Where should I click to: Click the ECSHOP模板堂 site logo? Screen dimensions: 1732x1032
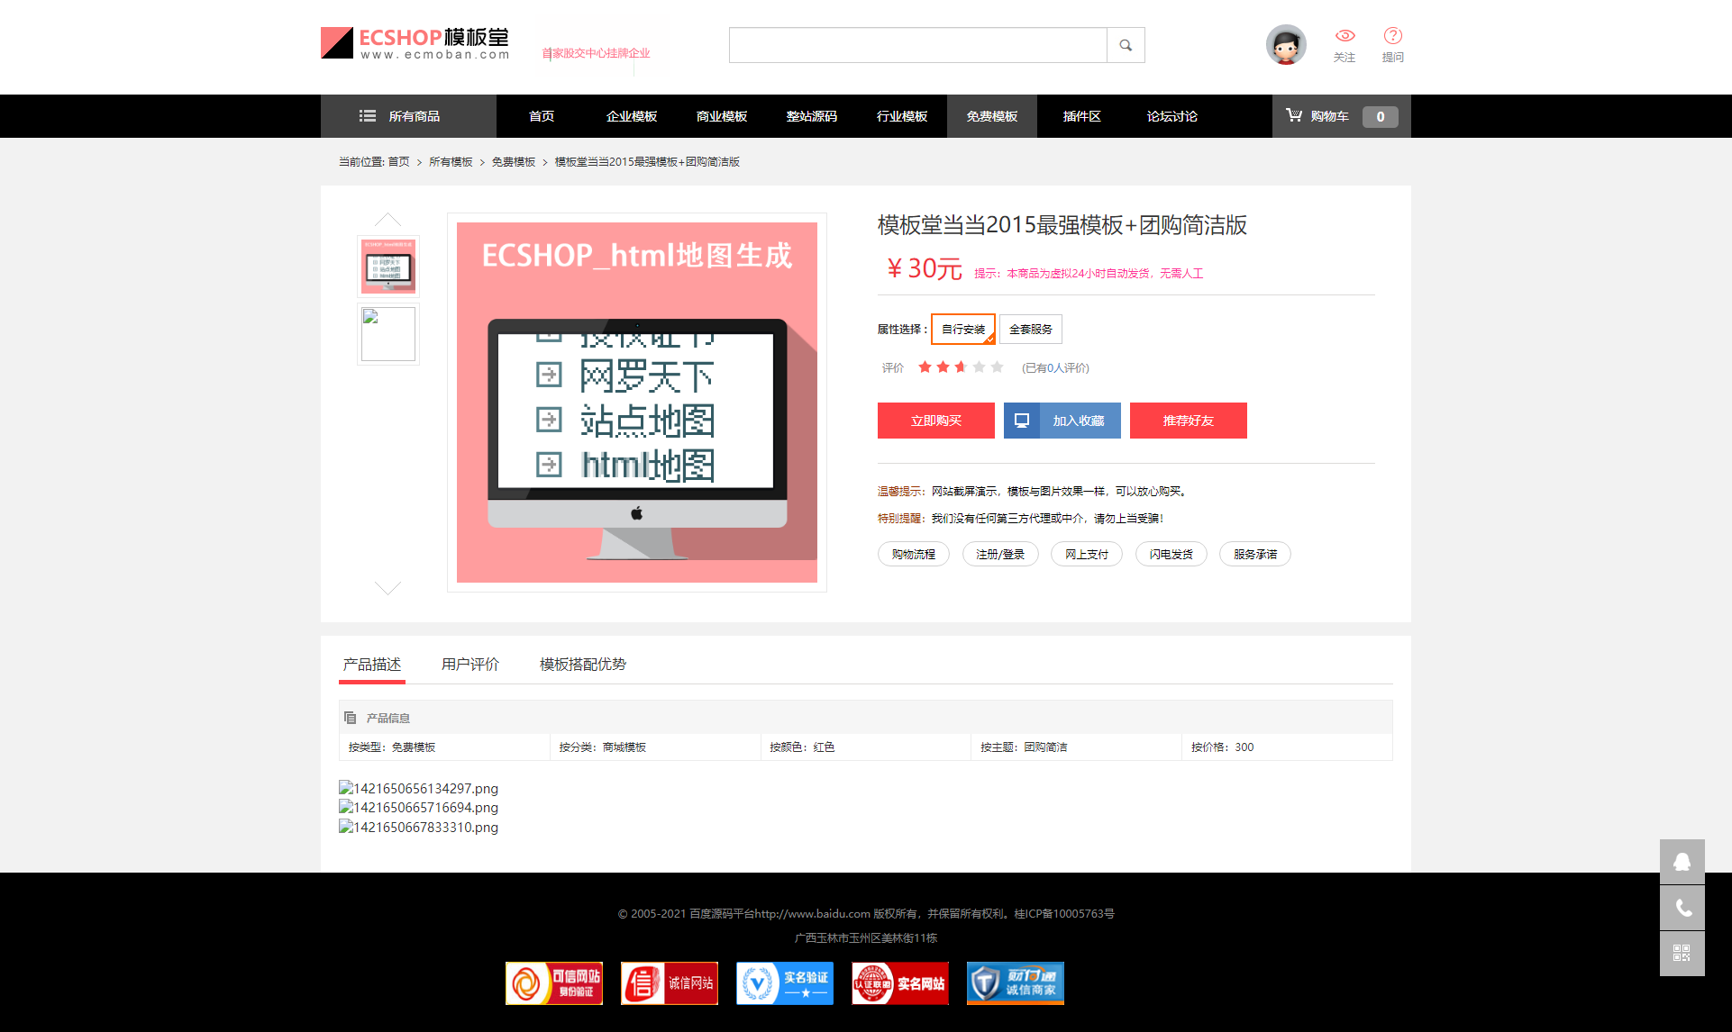tap(415, 43)
